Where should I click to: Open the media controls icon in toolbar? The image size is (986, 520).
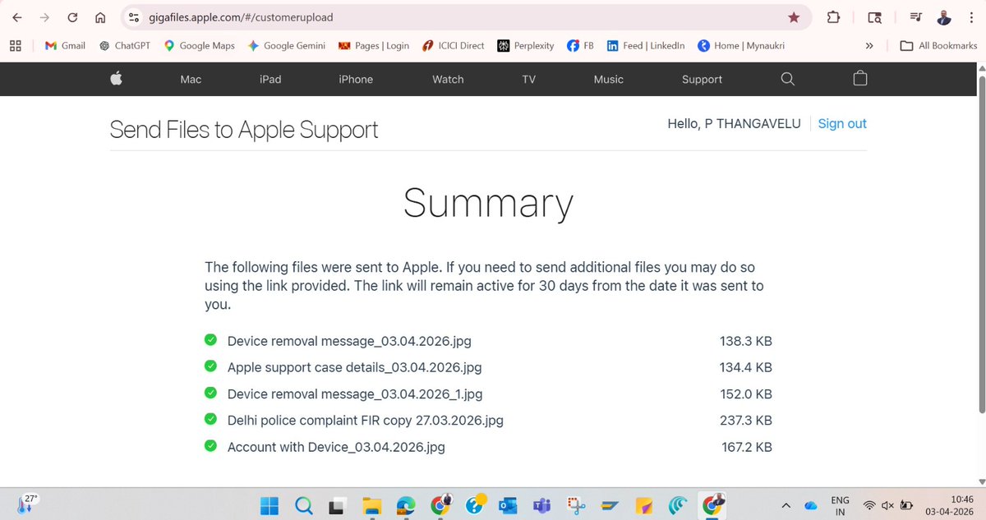point(916,17)
